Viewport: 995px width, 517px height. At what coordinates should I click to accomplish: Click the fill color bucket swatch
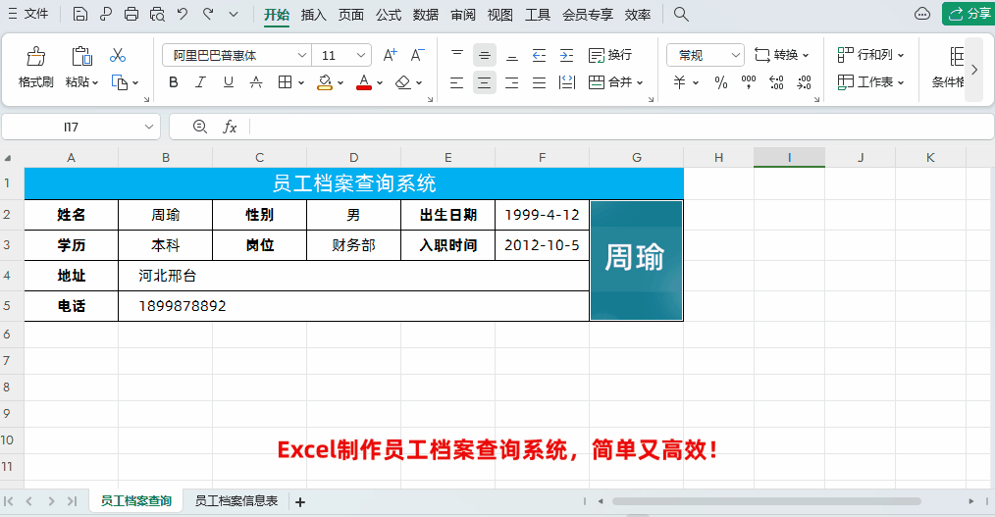[x=325, y=82]
